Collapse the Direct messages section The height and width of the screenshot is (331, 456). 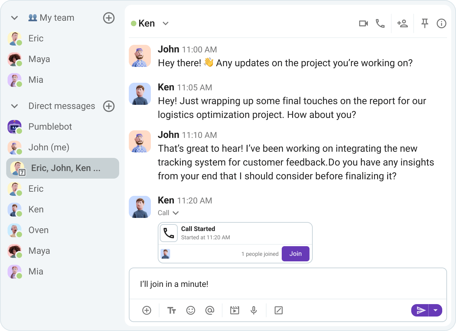point(14,106)
